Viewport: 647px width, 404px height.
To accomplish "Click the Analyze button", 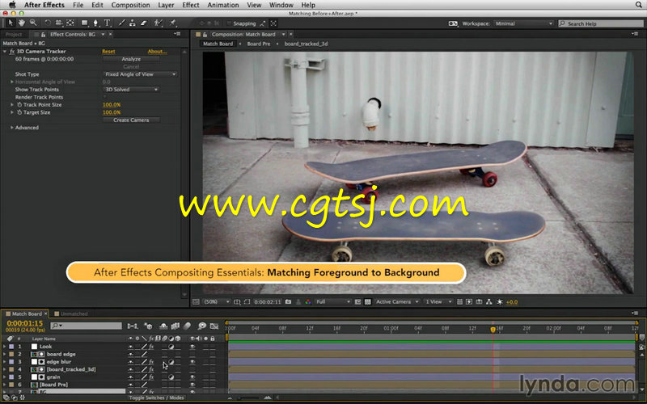I will (131, 59).
